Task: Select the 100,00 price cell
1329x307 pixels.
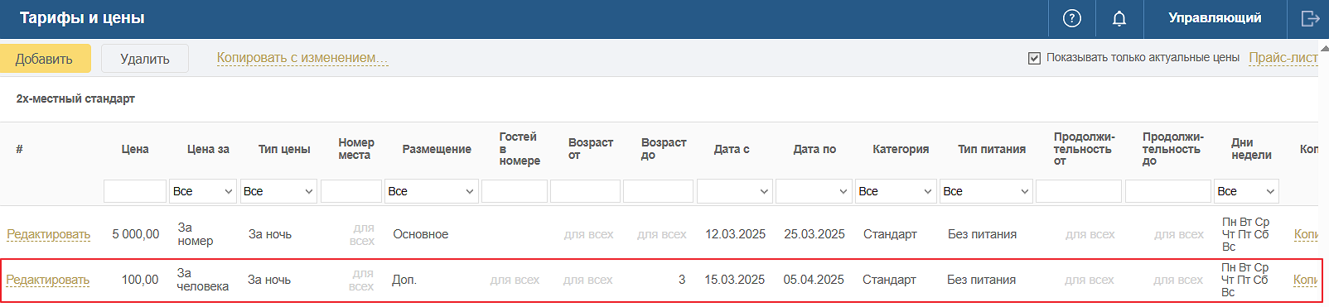Action: (x=140, y=280)
